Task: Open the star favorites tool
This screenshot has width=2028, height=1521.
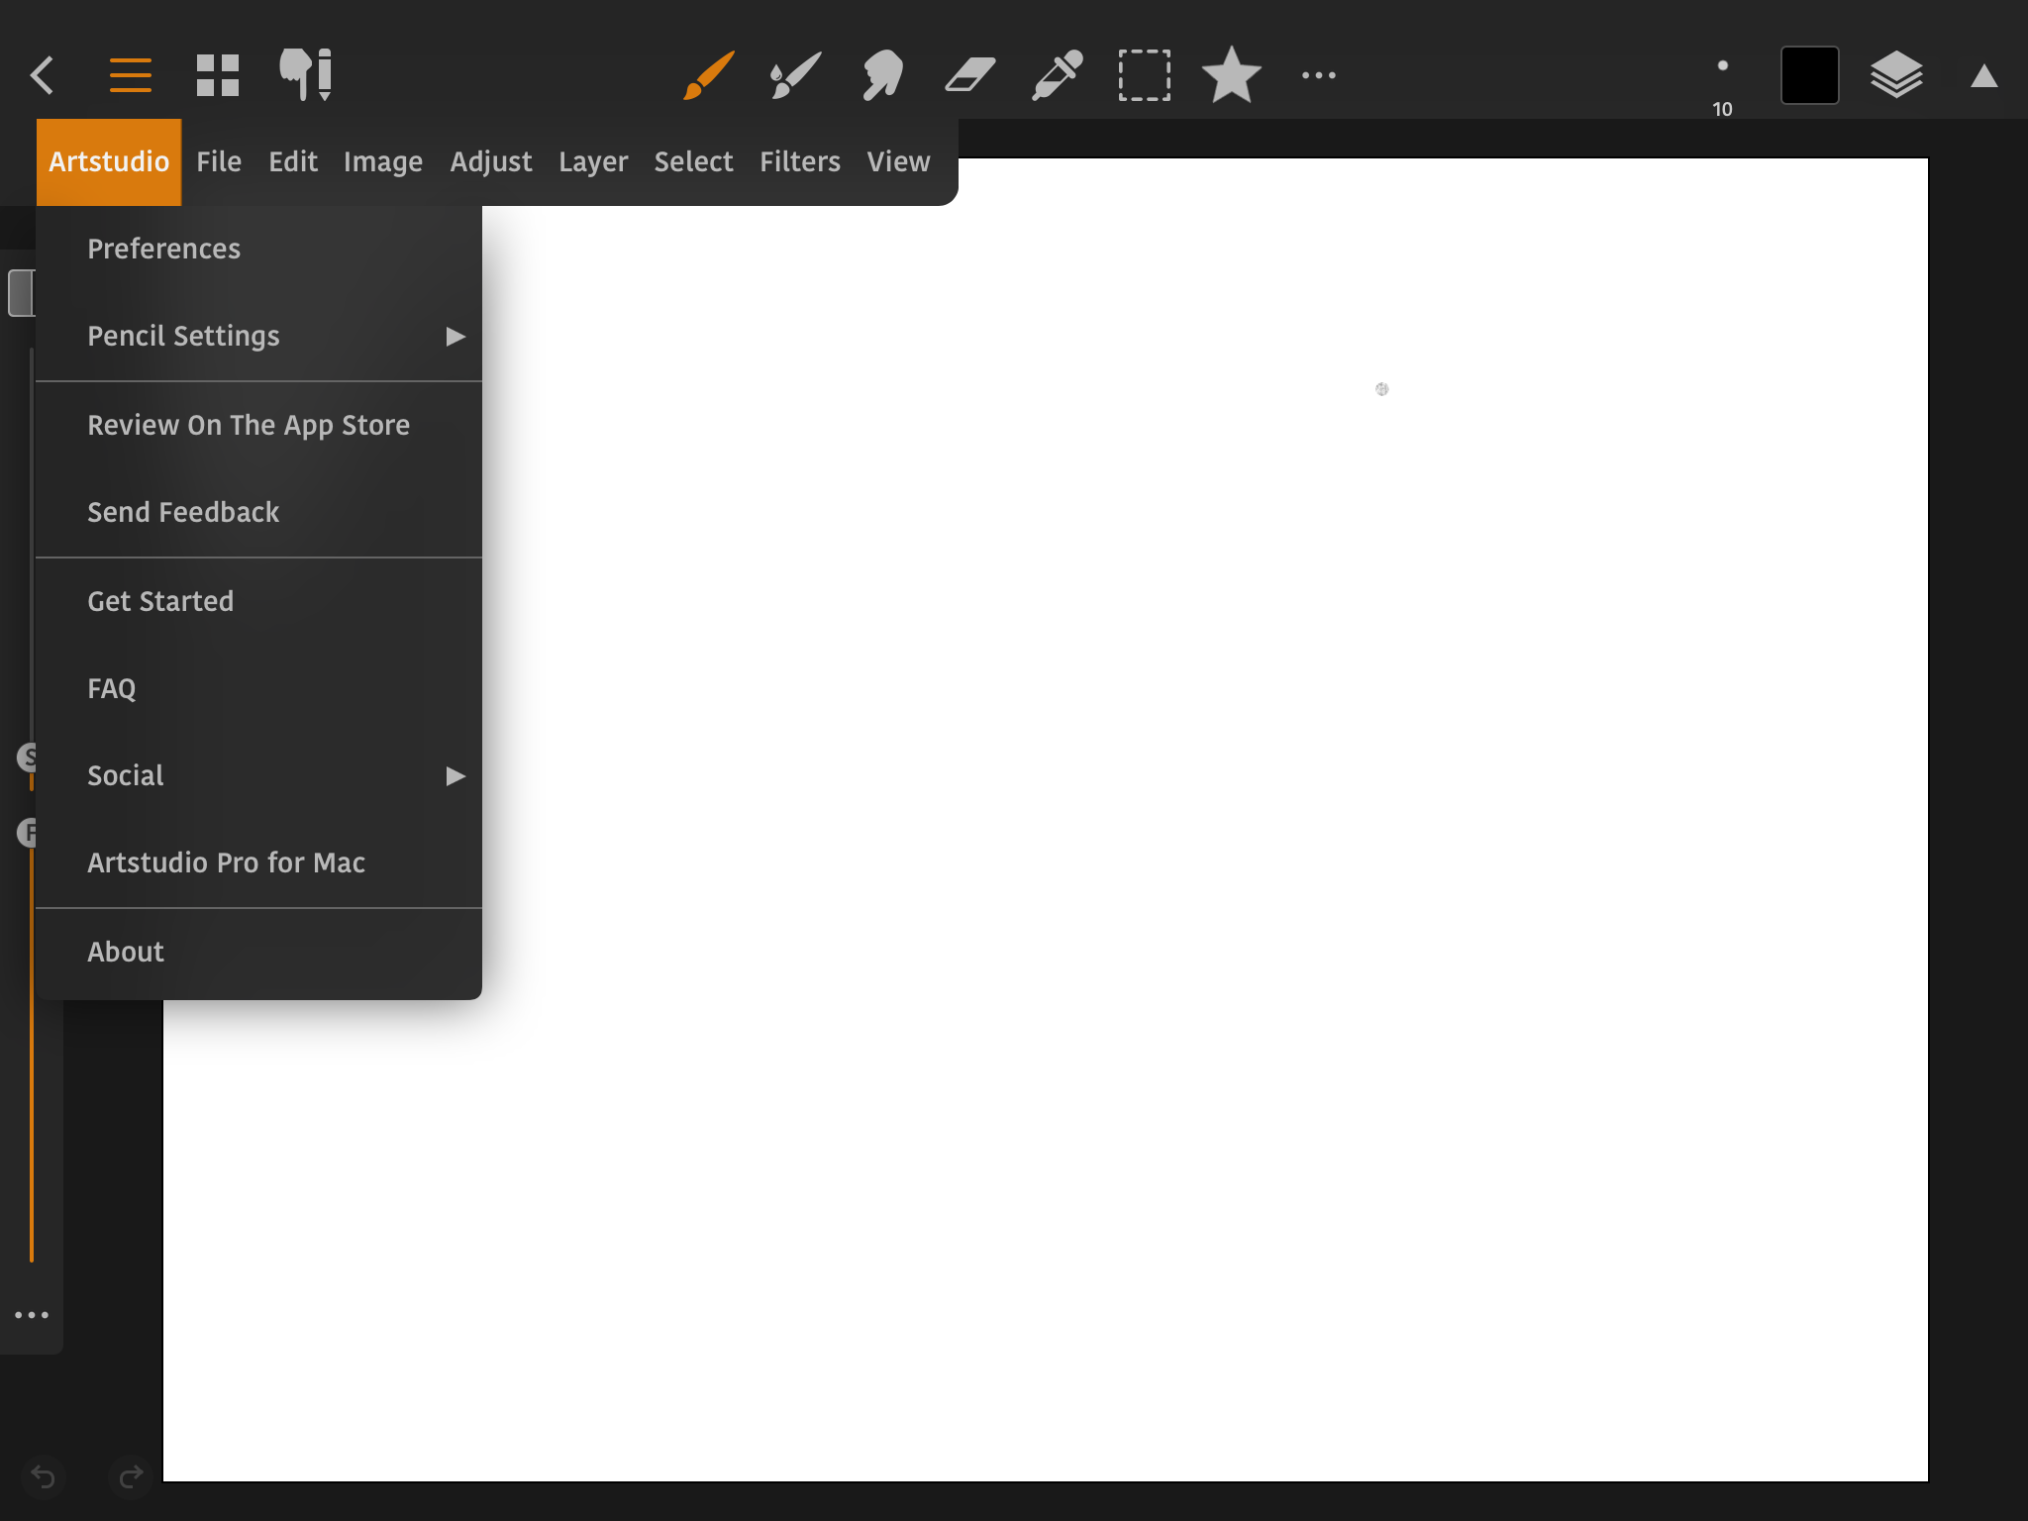Action: (x=1231, y=75)
